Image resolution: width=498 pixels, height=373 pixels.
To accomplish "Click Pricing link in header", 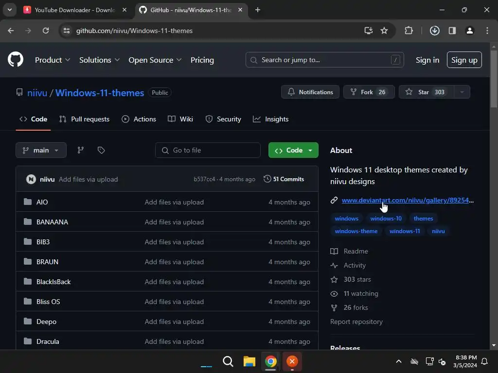I will 202,60.
